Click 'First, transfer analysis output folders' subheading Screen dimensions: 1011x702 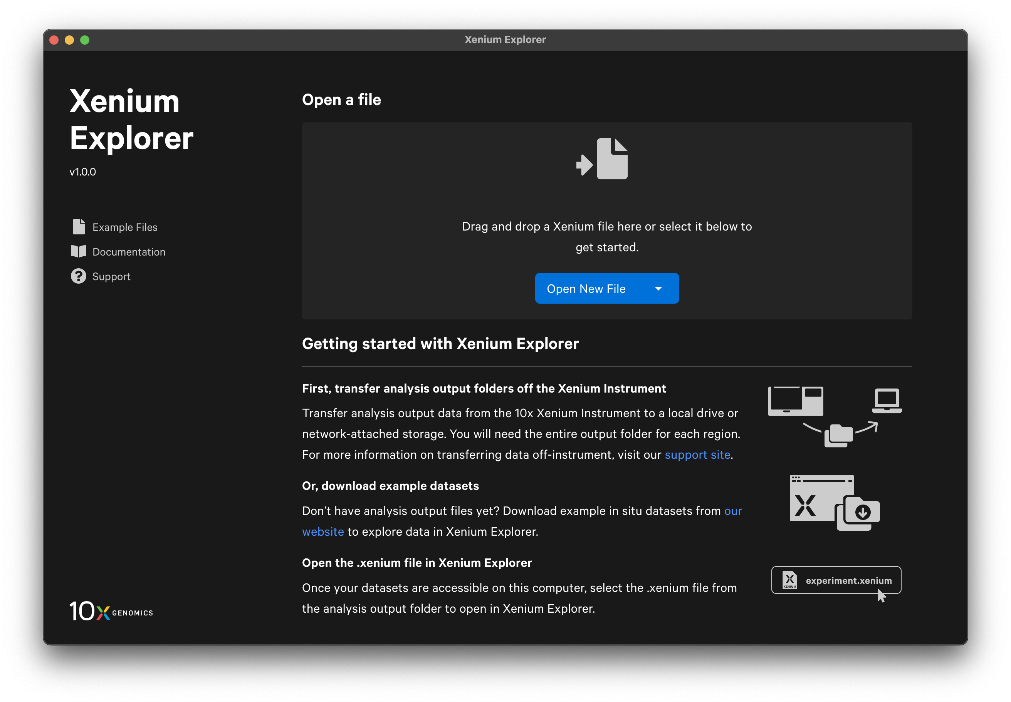coord(484,388)
